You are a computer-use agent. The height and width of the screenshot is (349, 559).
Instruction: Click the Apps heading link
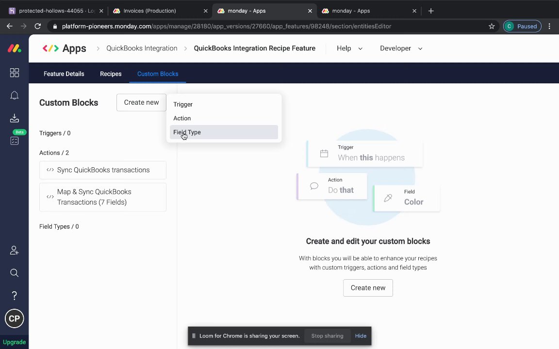click(74, 48)
